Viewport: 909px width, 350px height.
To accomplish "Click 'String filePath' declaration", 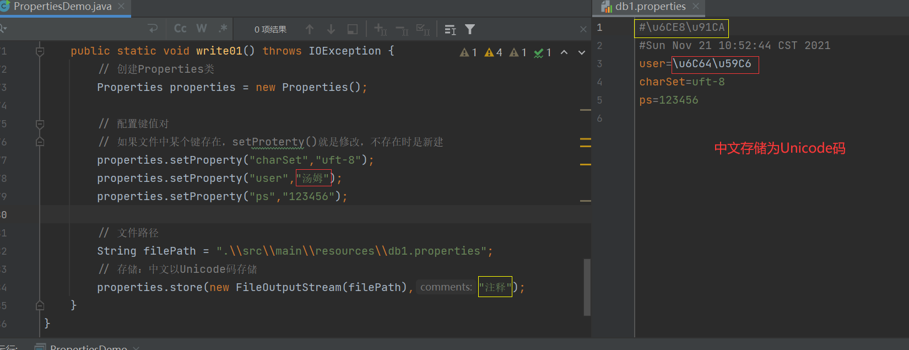I will [x=147, y=251].
